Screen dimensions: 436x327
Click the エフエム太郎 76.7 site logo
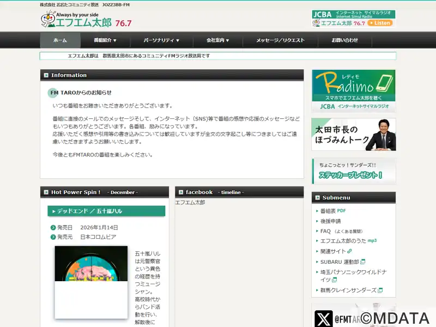(x=86, y=19)
